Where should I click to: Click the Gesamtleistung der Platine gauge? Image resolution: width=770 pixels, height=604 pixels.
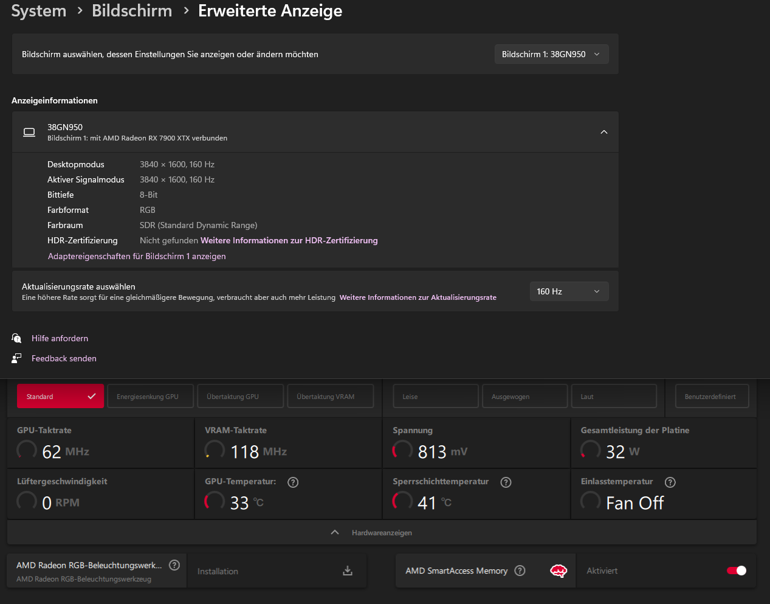[591, 450]
